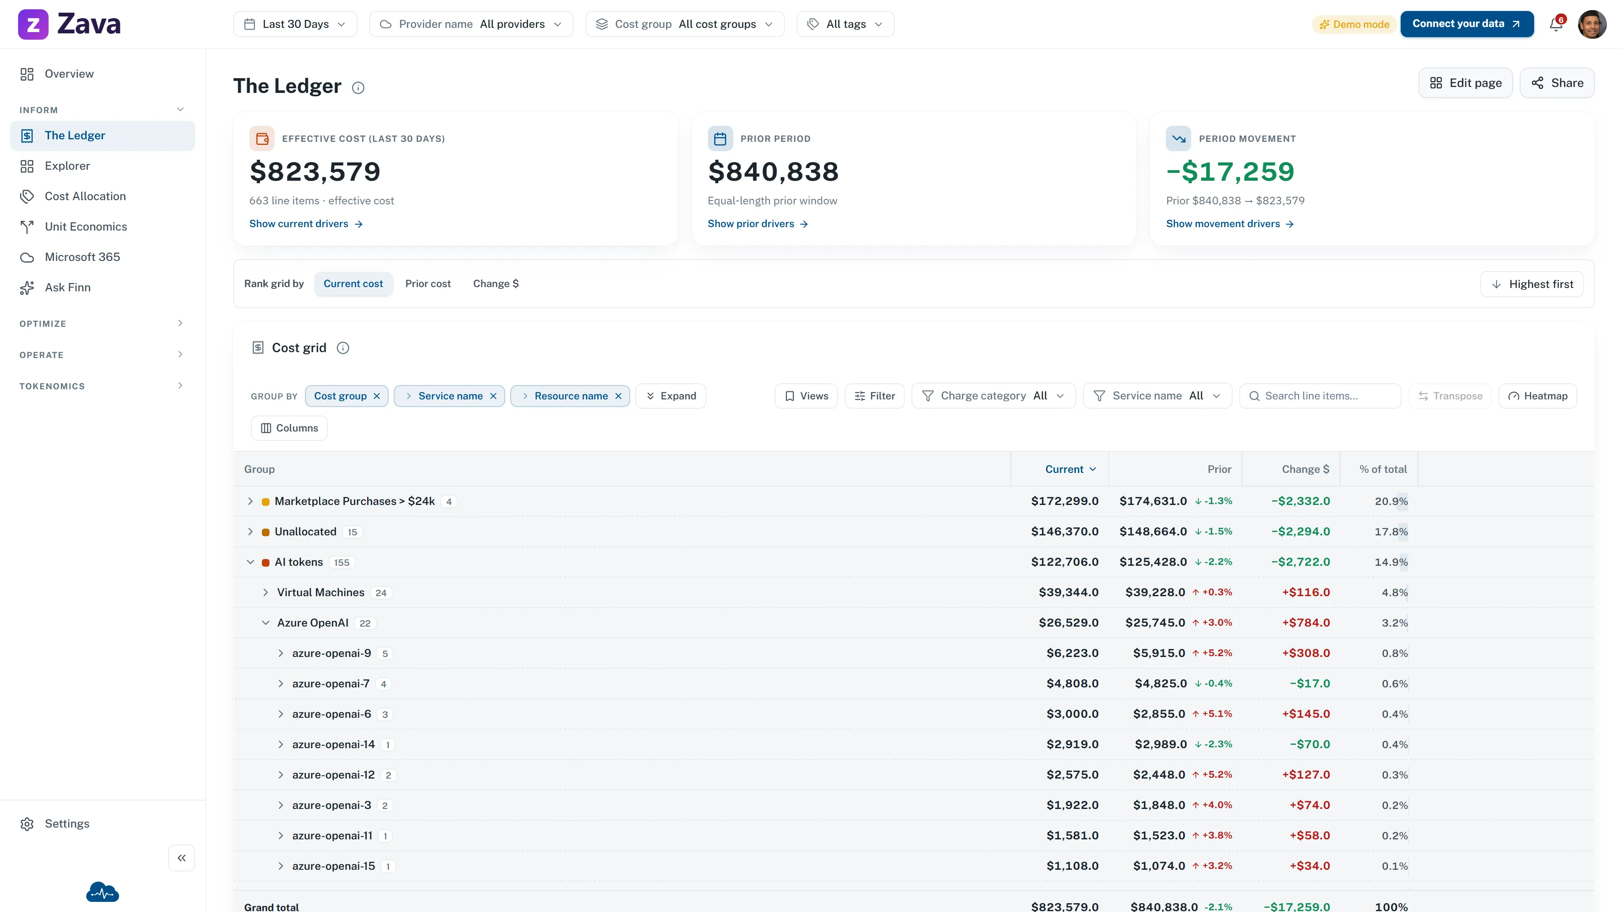Screen dimensions: 1622x912
Task: Open saved Views
Action: coord(806,396)
